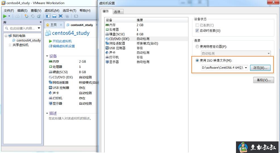This screenshot has height=153, width=280.
Task: Open the library search filter dropdown arrow
Action: [x=39, y=28]
